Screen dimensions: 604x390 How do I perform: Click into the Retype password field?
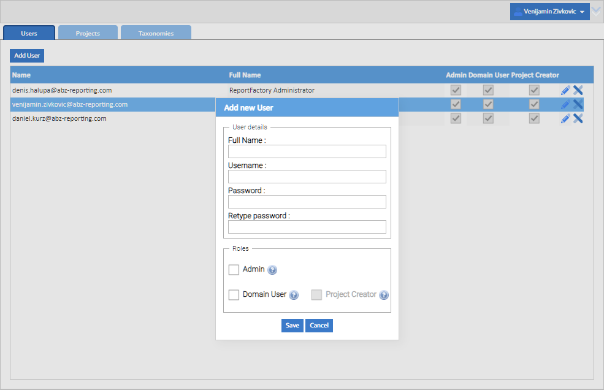(x=307, y=227)
